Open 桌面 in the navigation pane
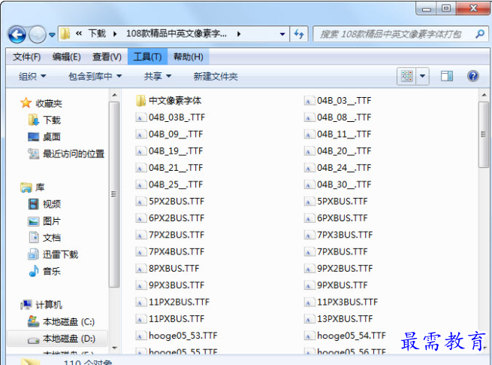 [52, 137]
